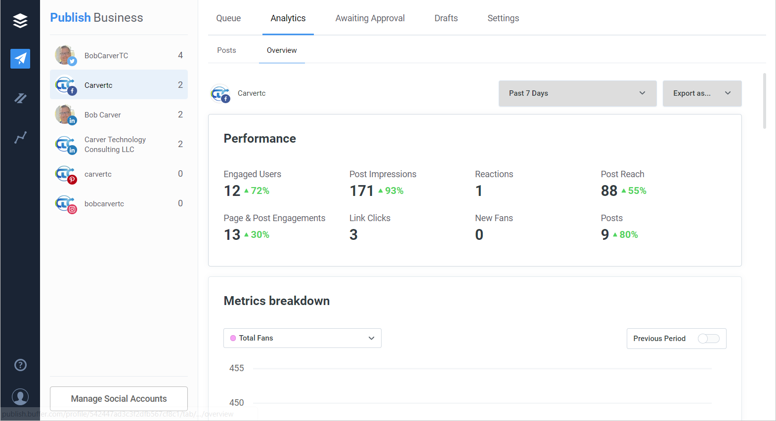
Task: Click Manage Social Accounts button
Action: pos(119,398)
